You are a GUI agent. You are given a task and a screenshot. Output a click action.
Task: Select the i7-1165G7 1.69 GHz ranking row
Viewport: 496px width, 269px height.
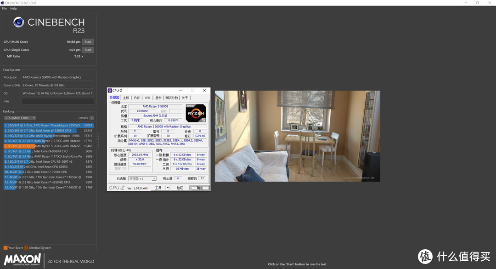[48, 188]
